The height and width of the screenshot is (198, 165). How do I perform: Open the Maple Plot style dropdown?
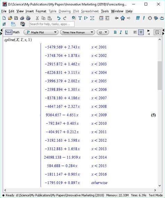pyautogui.click(x=41, y=32)
